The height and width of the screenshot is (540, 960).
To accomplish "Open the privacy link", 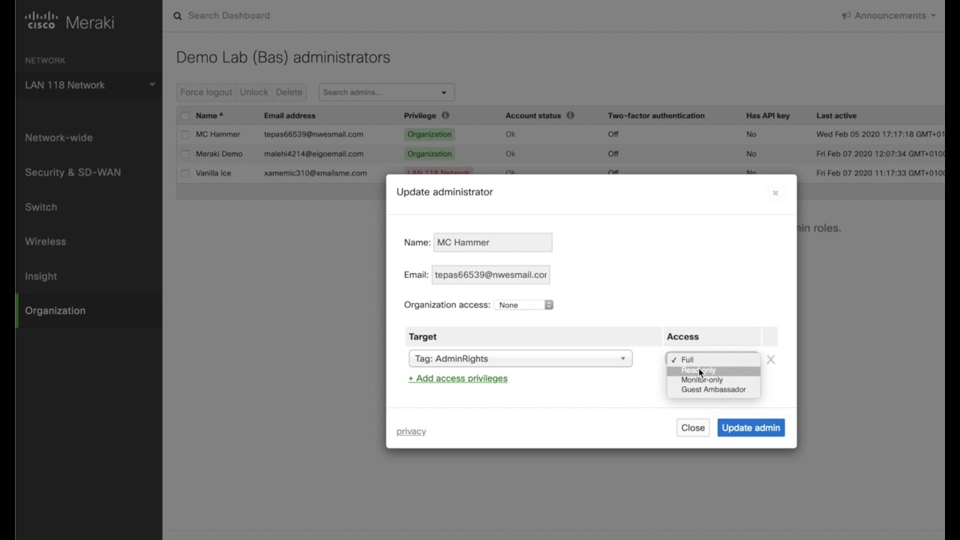I will point(411,431).
